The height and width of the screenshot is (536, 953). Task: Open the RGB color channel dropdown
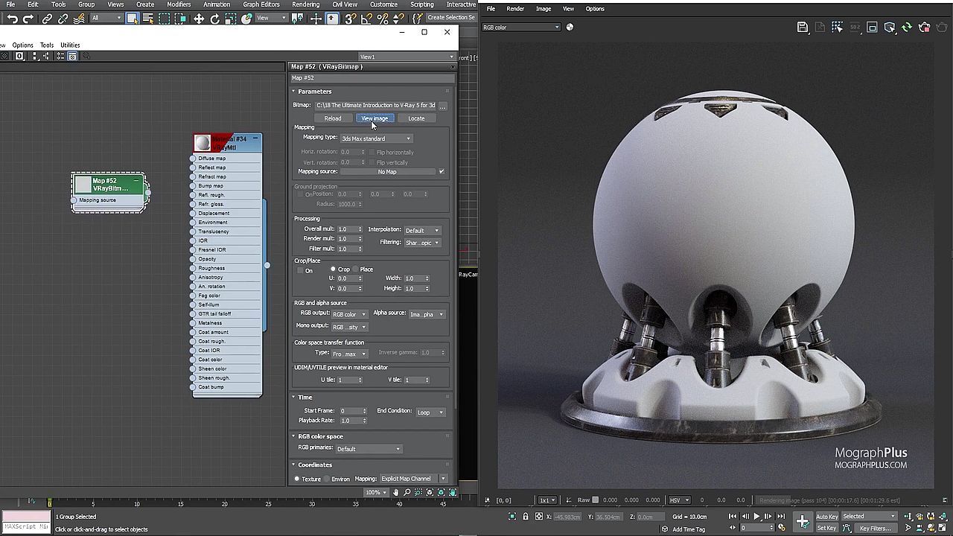(x=521, y=28)
